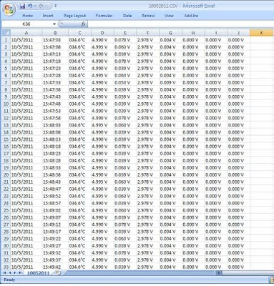The height and width of the screenshot is (286, 274).
Task: Click the Save icon in Quick Access
Action: 22,6
